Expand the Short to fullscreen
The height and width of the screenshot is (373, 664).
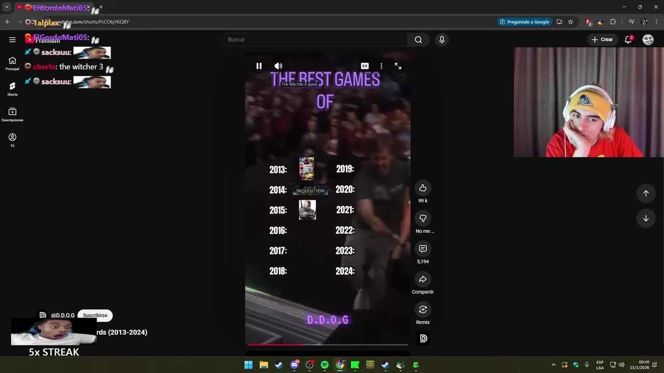click(398, 66)
